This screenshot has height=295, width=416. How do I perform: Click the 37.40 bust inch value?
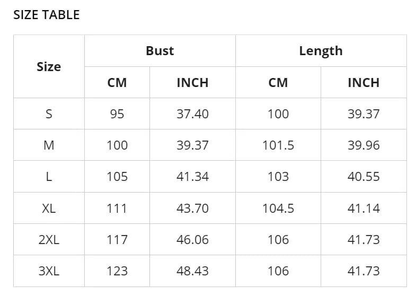(192, 114)
